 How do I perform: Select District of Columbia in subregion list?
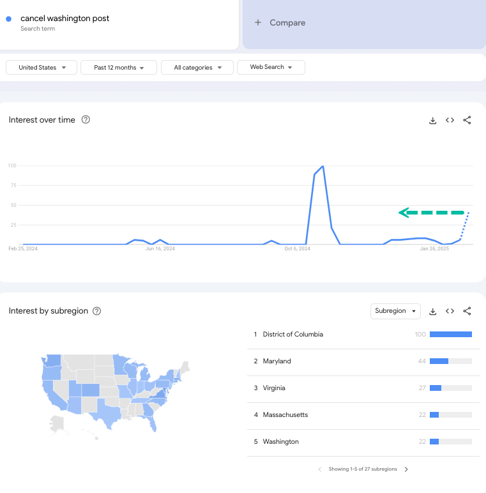pos(363,334)
